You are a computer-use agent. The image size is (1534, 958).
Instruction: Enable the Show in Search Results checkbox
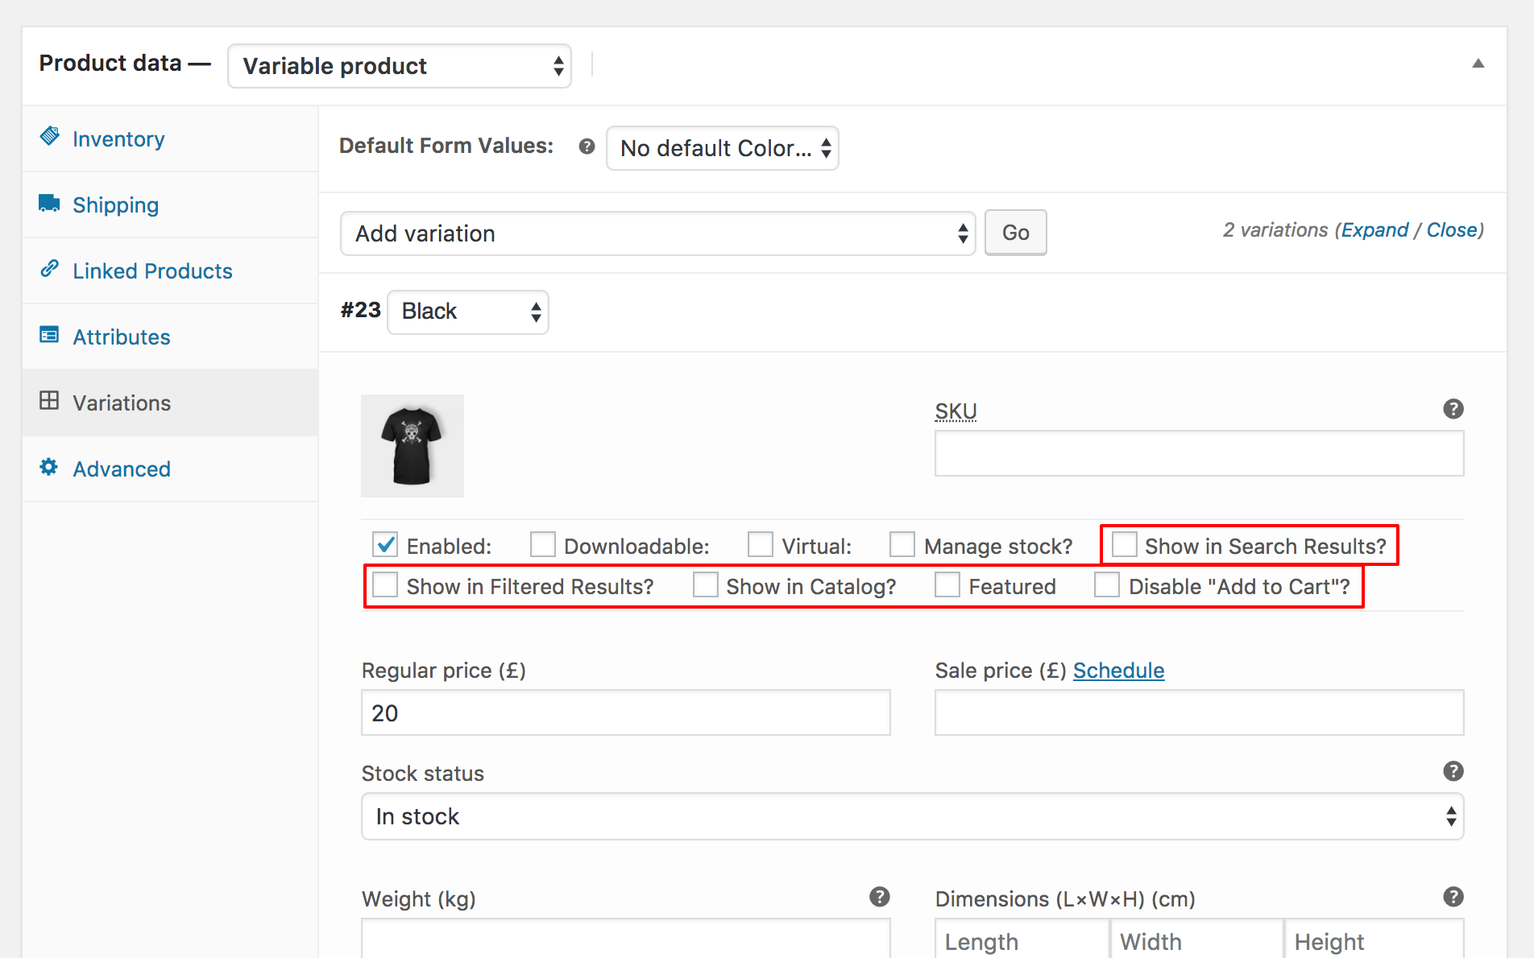click(1124, 545)
